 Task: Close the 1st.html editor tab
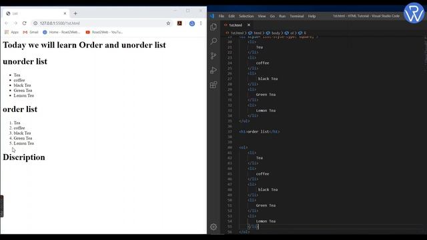coord(249,25)
